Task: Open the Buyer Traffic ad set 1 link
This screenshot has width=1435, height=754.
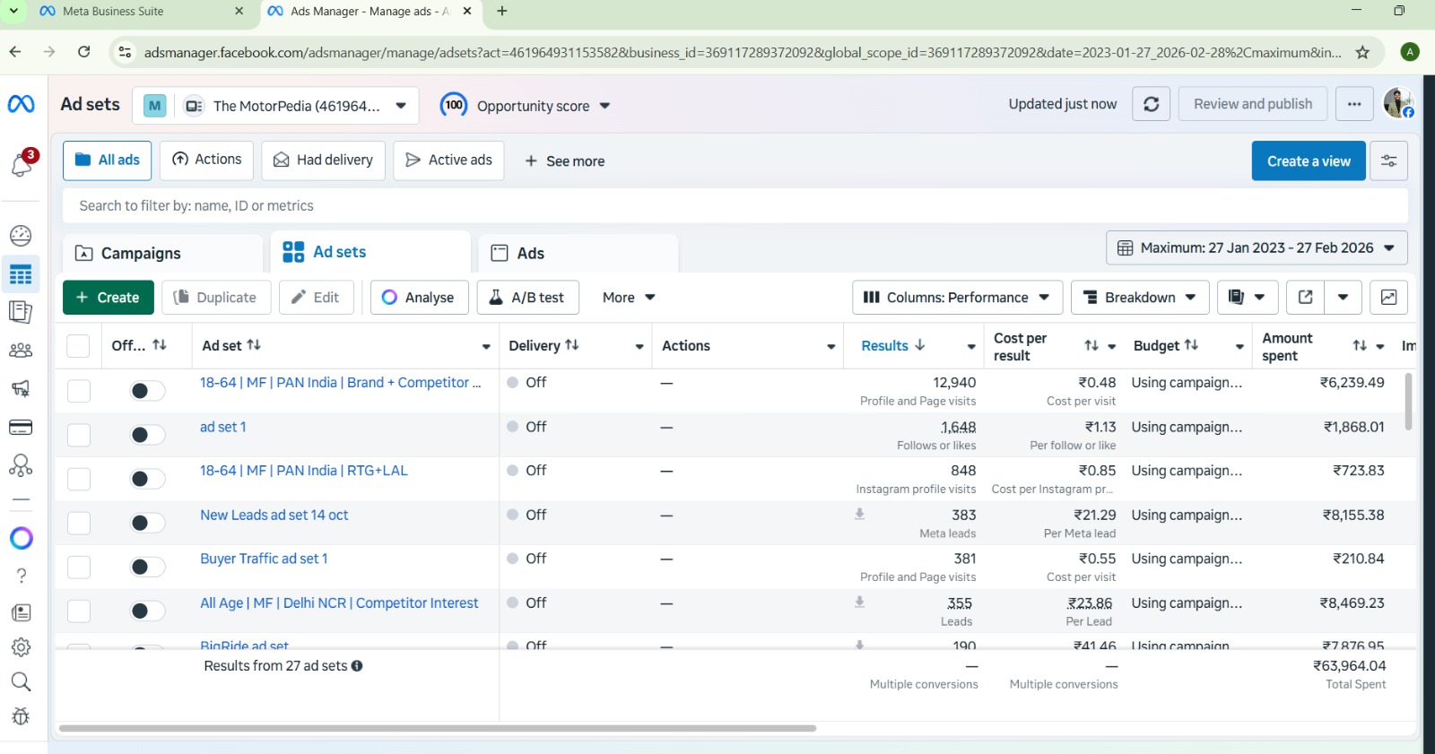Action: 264,559
